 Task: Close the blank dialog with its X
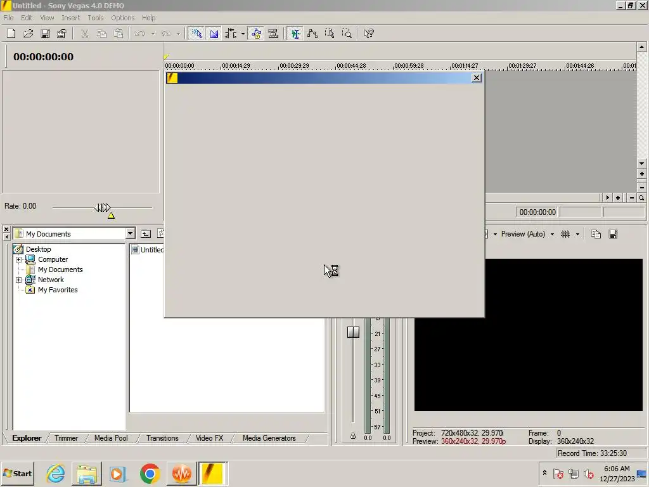pyautogui.click(x=477, y=77)
